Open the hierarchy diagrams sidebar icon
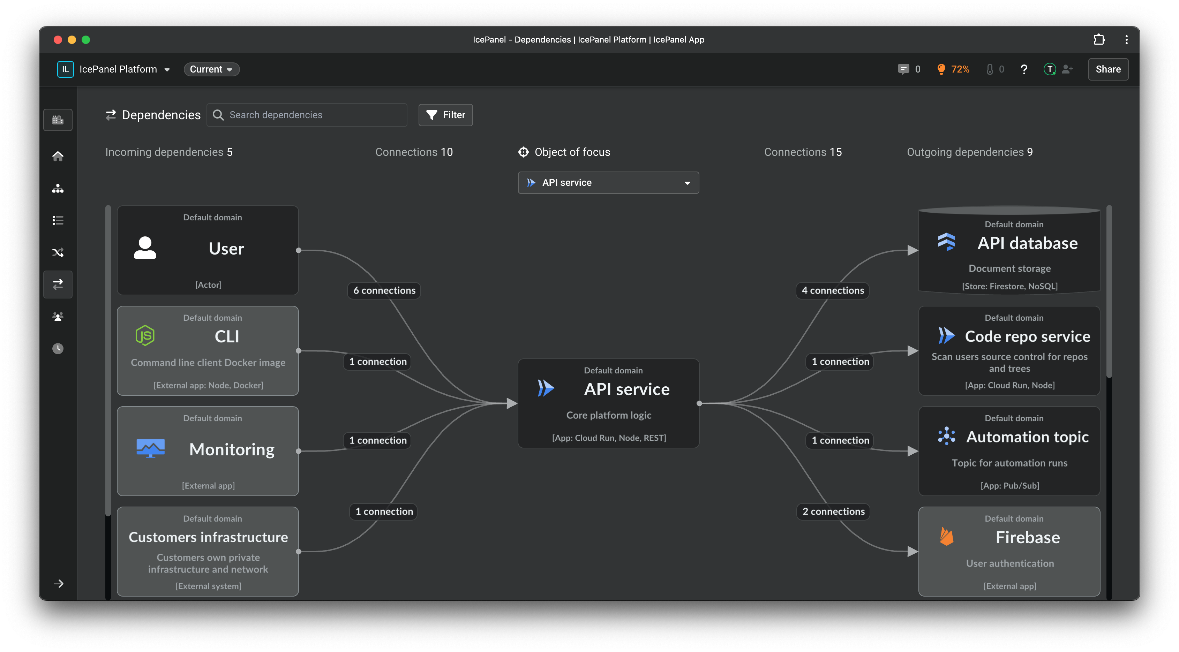Viewport: 1179px width, 652px height. click(58, 189)
